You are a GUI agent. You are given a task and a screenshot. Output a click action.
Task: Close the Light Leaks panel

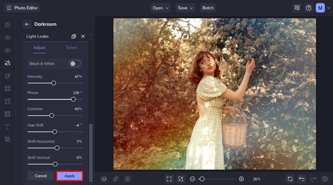click(x=83, y=37)
